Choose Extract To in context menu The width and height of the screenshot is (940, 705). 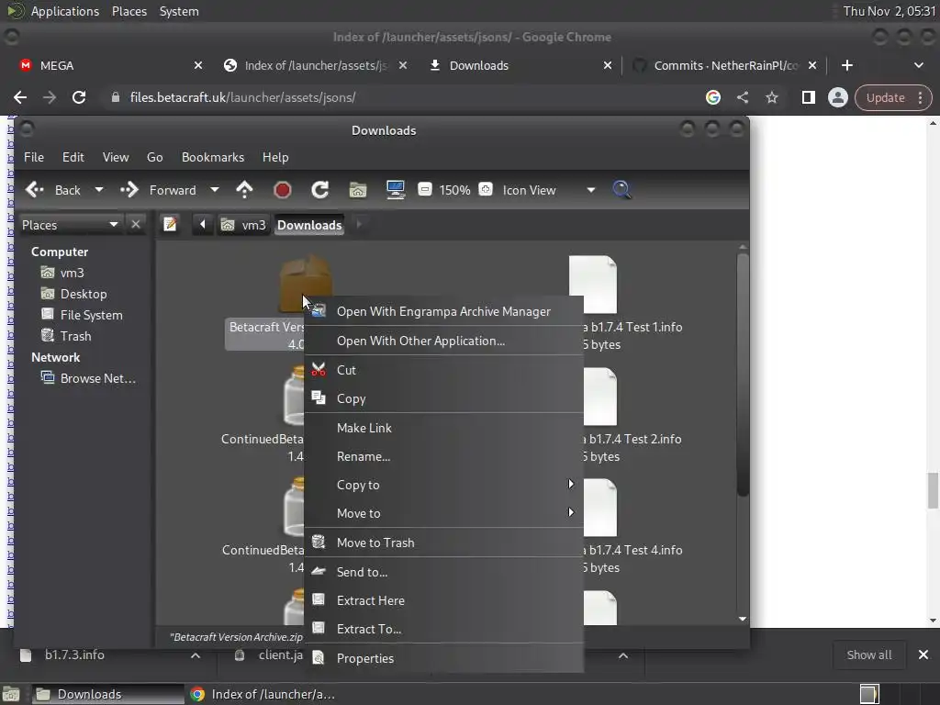[x=443, y=629]
